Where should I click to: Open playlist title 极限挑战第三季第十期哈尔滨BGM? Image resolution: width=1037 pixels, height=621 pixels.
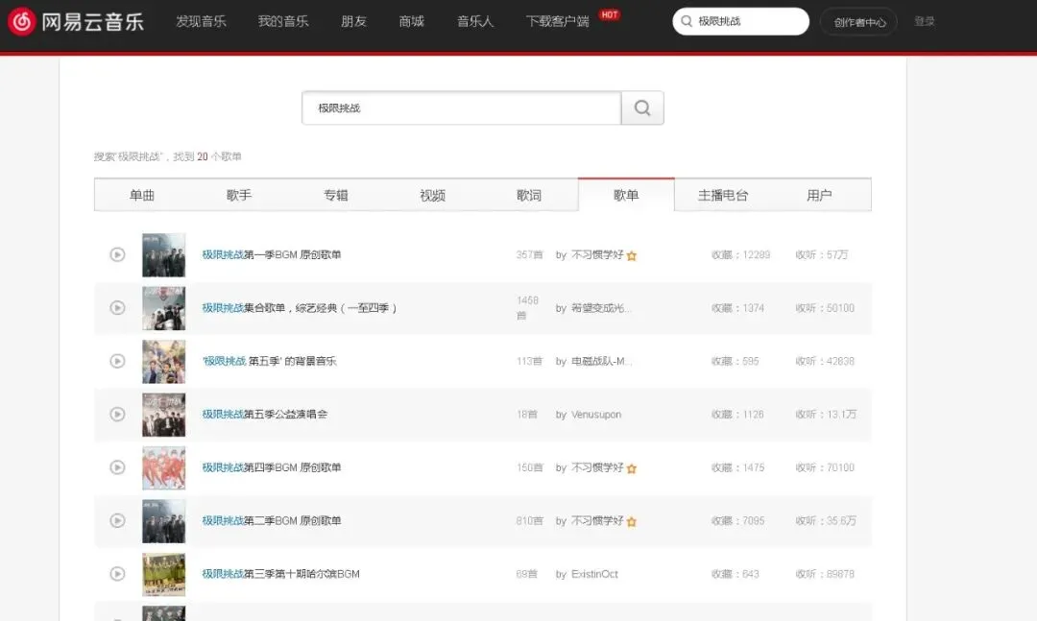(x=280, y=574)
